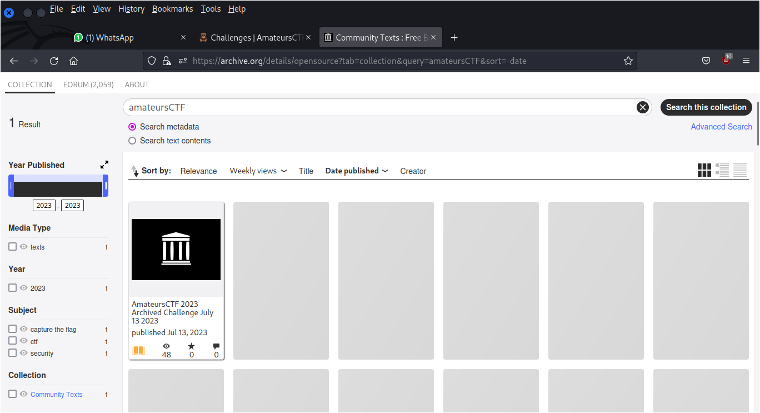Select the Search text contents radio button
The height and width of the screenshot is (413, 760).
[132, 141]
